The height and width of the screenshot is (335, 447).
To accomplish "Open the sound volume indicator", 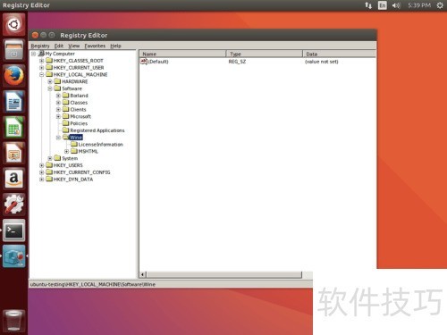I will [396, 5].
